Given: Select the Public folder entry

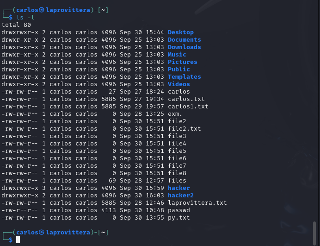Looking at the screenshot, I should point(179,69).
